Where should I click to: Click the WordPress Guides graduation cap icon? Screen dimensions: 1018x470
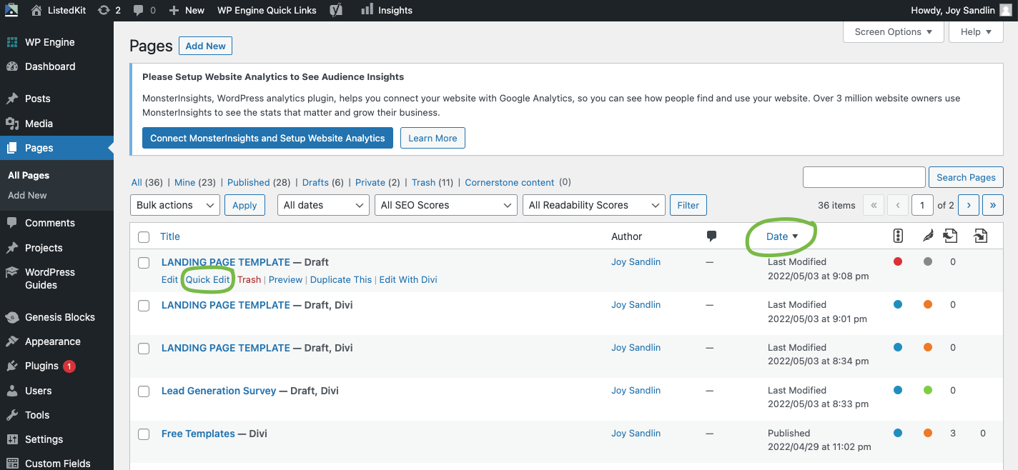pyautogui.click(x=12, y=272)
